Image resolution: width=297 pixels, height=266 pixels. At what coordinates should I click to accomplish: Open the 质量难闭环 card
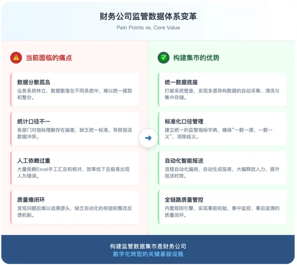[x=75, y=207]
